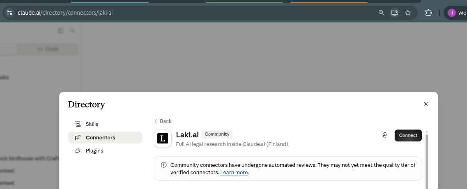This screenshot has width=467, height=189.
Task: Open the Learn more link
Action: pos(234,173)
